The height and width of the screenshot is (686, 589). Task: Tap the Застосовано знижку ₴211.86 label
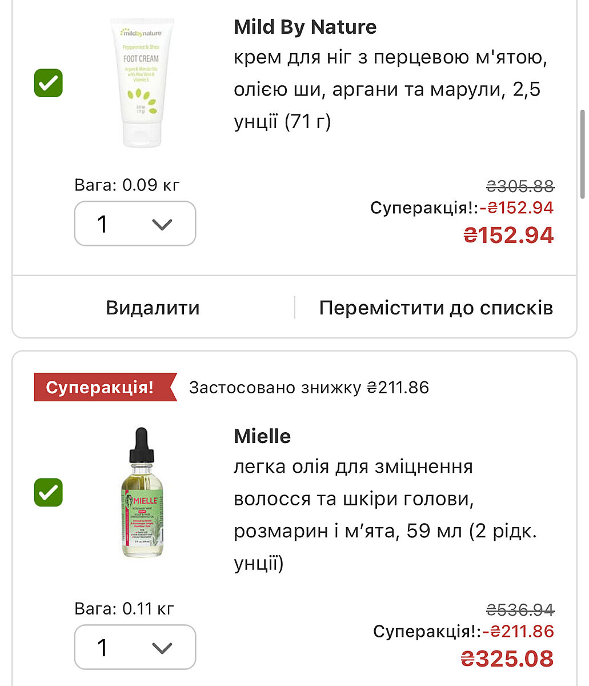click(x=308, y=388)
